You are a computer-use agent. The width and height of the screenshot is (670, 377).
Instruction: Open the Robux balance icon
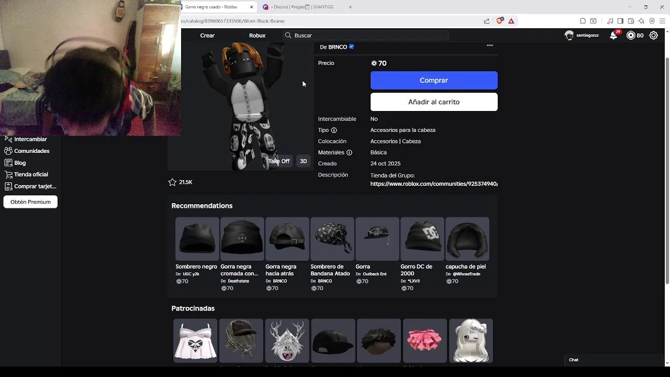[631, 36]
